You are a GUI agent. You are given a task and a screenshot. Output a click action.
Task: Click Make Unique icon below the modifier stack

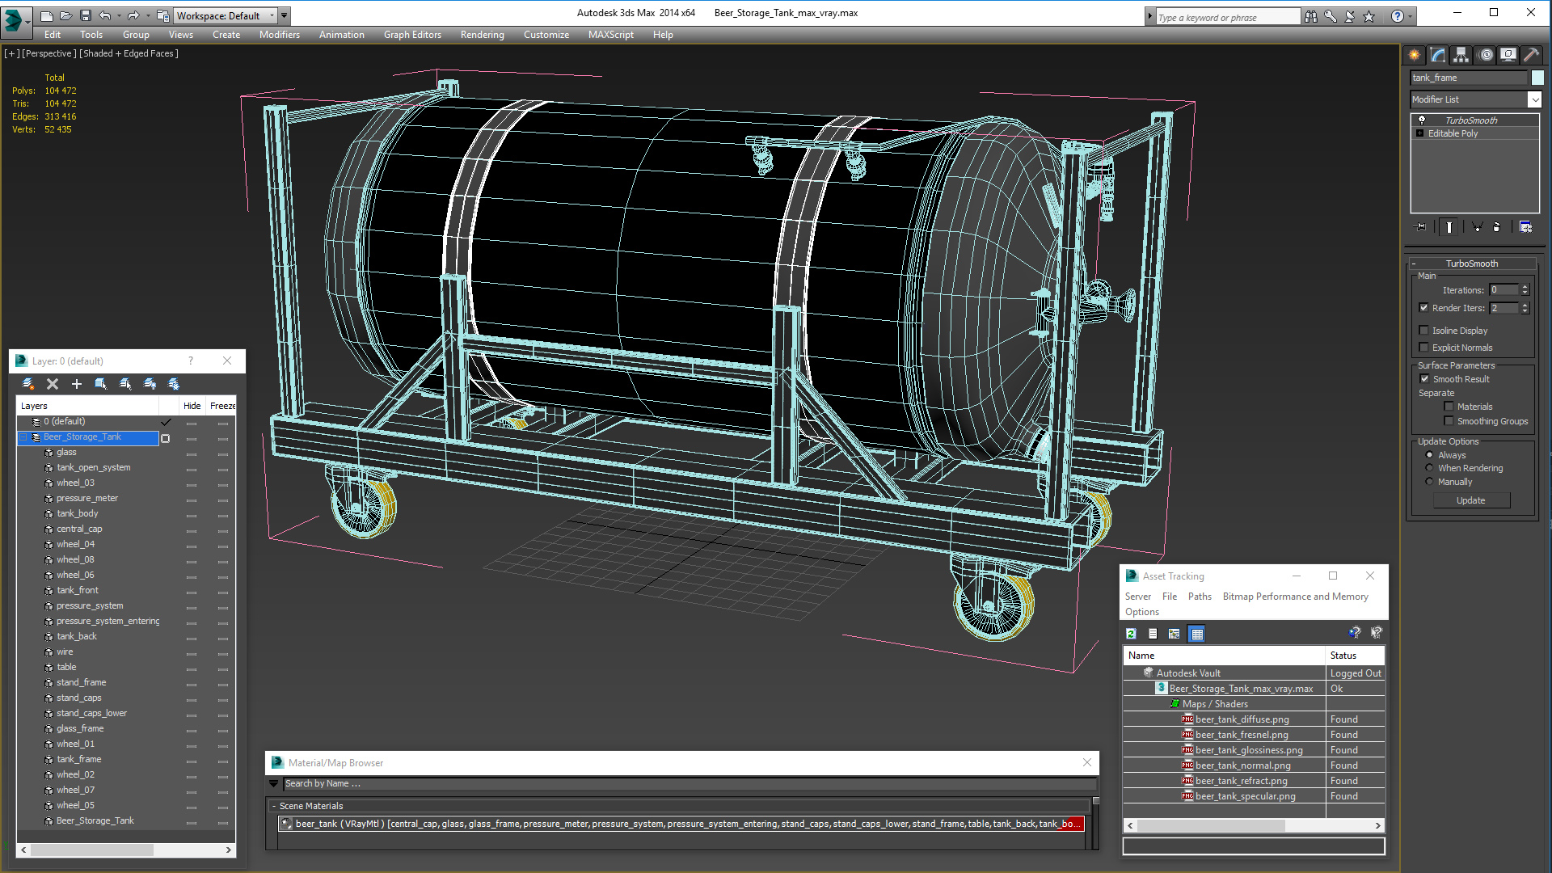1477,227
